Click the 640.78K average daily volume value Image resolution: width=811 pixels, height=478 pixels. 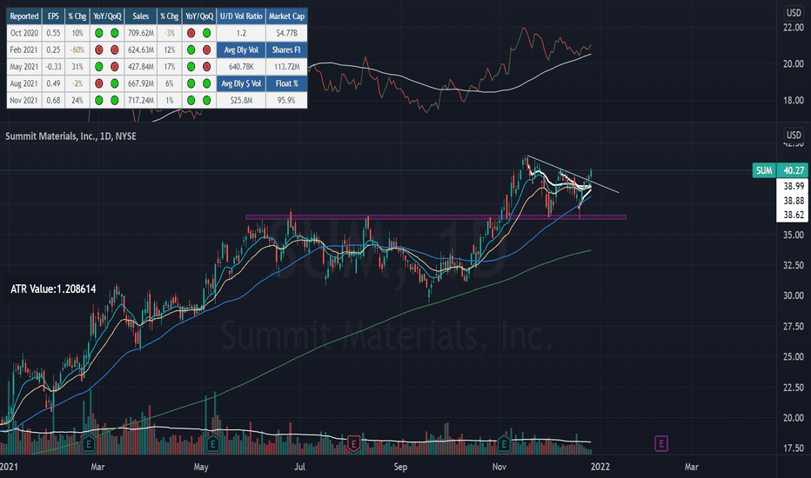[241, 67]
